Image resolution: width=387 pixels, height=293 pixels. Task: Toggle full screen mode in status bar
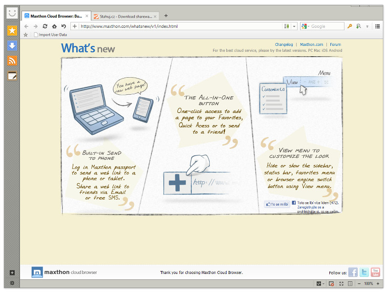point(342,284)
